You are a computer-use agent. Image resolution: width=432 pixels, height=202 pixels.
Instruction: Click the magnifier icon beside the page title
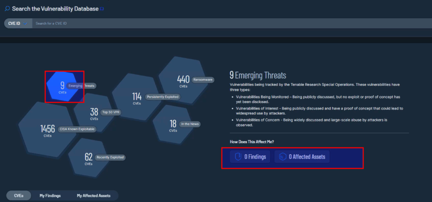coord(7,8)
